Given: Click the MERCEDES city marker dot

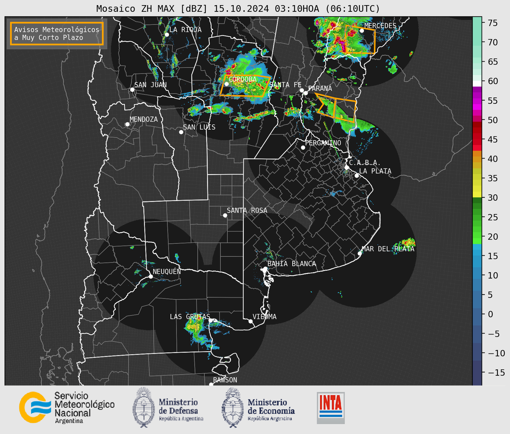Looking at the screenshot, I should click(x=362, y=30).
